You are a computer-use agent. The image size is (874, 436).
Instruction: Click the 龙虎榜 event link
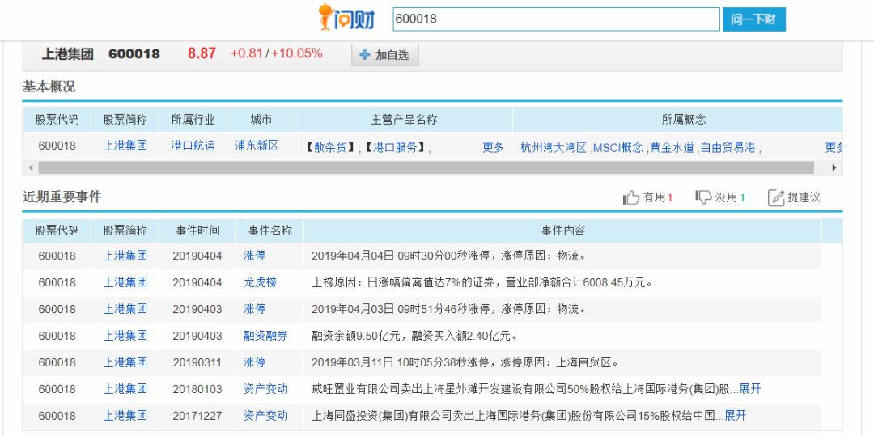click(261, 282)
